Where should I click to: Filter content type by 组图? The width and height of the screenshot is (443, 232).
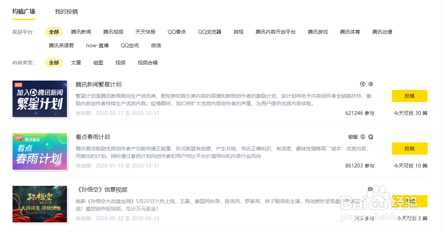[x=98, y=63]
